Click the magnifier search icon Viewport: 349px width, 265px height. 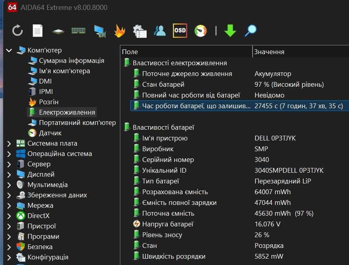251,31
